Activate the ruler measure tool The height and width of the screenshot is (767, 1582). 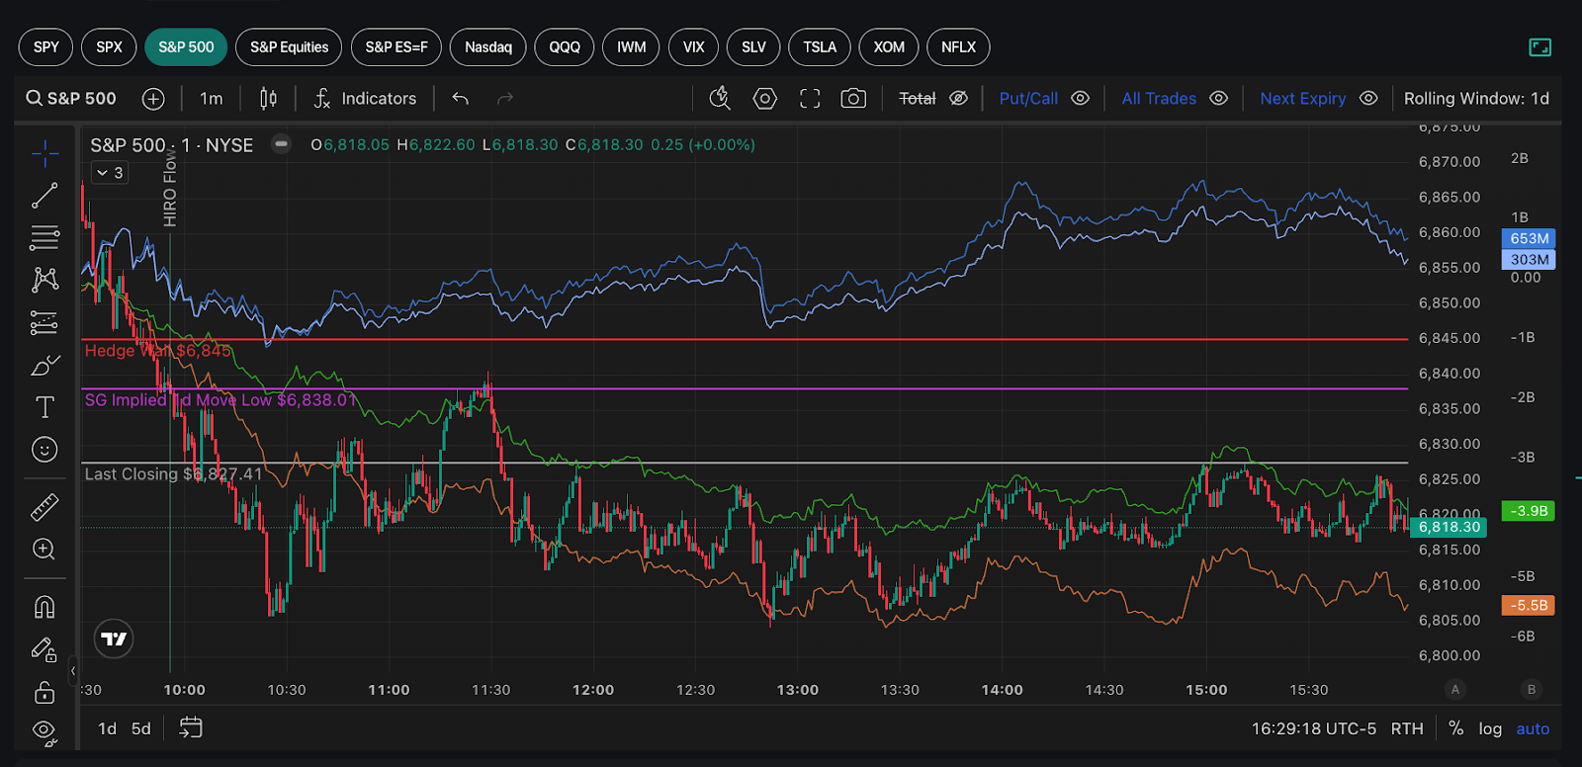point(44,507)
